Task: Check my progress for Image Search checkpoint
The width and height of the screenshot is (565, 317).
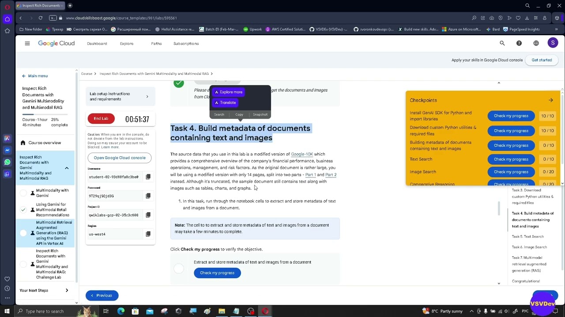Action: (511, 172)
